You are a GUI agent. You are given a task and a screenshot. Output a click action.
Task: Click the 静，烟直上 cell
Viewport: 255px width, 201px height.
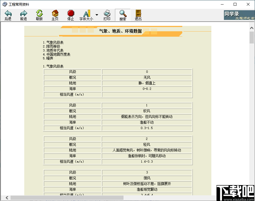(x=147, y=83)
